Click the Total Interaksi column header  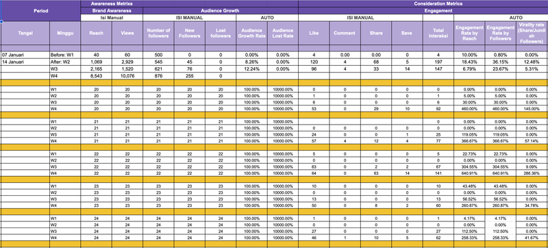[x=438, y=33]
